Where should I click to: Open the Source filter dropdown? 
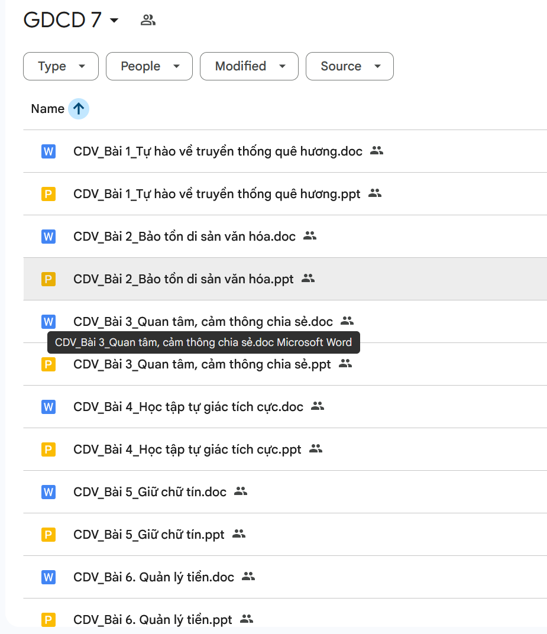(x=349, y=66)
